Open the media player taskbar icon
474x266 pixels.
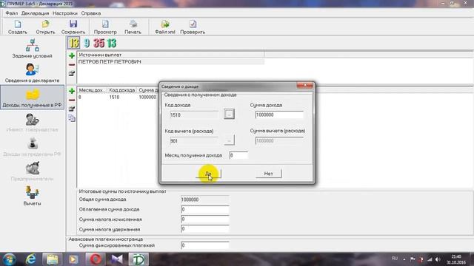pos(73,259)
